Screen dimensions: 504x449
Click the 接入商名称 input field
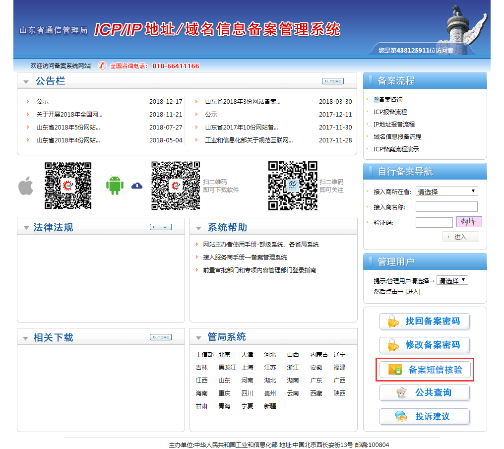446,206
